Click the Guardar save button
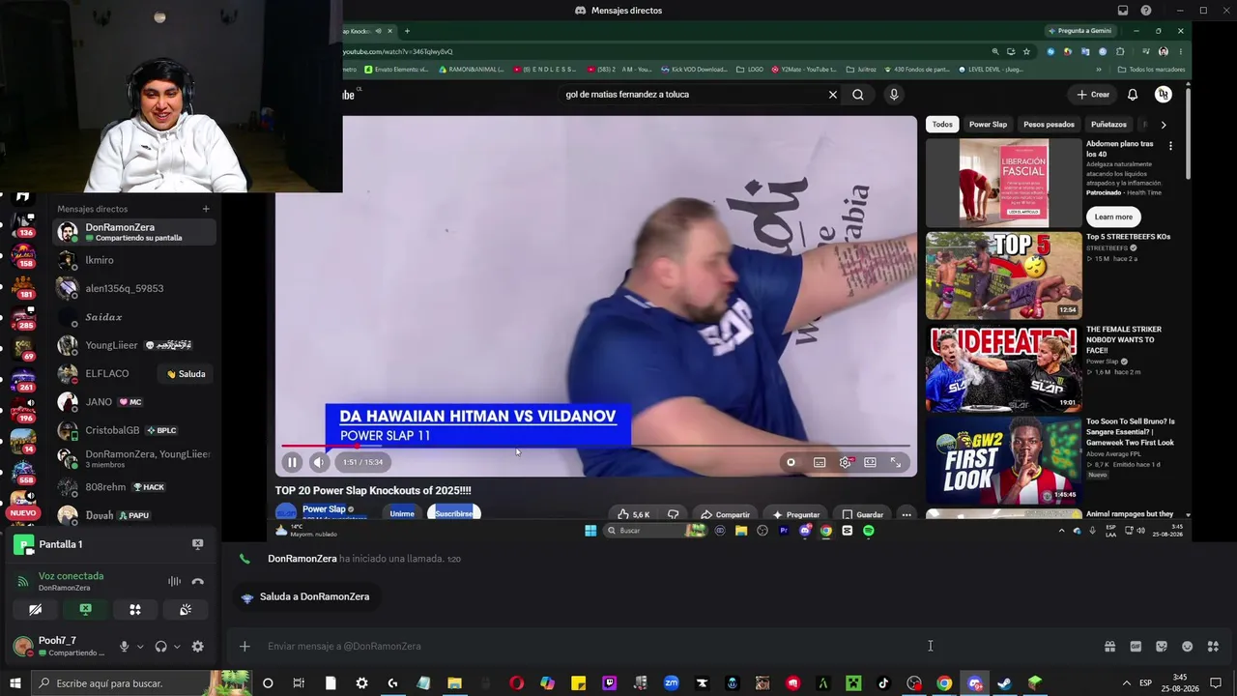Image resolution: width=1237 pixels, height=696 pixels. (862, 514)
